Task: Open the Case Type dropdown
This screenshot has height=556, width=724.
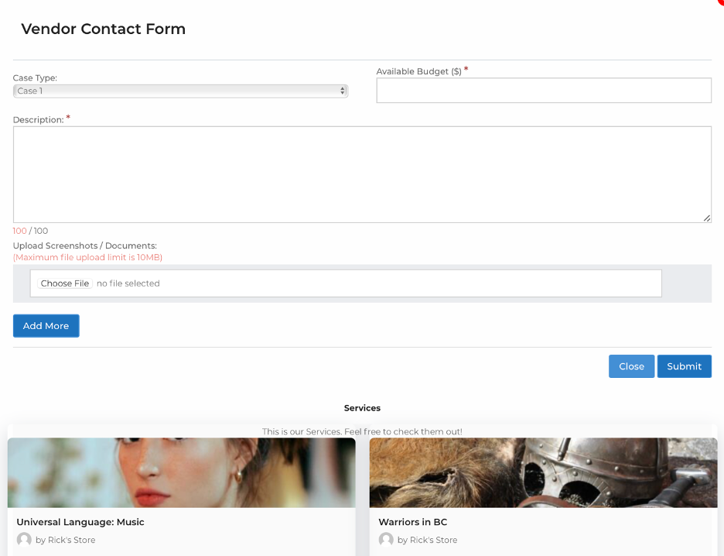Action: [x=180, y=91]
